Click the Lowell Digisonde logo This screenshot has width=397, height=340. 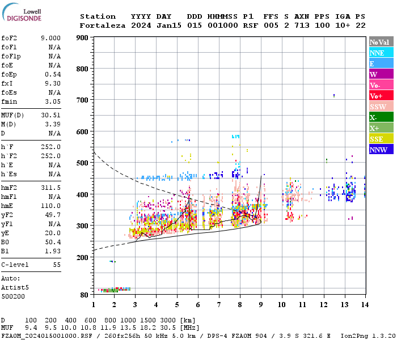click(22, 12)
